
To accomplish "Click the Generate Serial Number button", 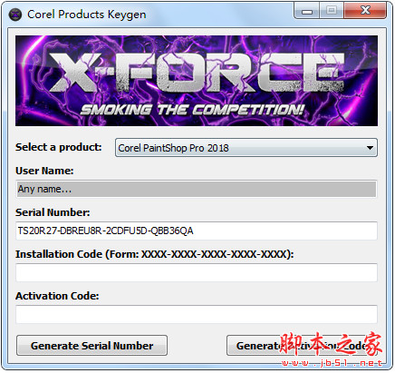I will 92,345.
